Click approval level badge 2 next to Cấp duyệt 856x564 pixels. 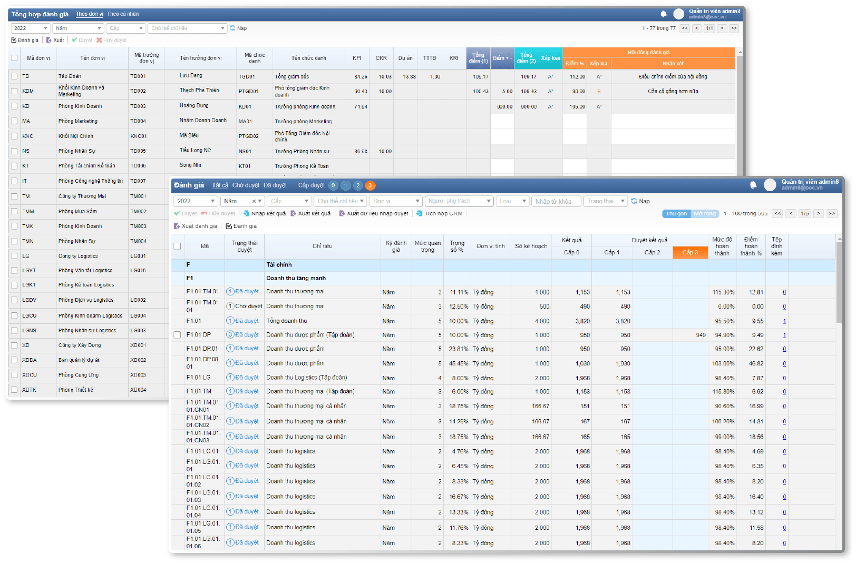[x=358, y=185]
